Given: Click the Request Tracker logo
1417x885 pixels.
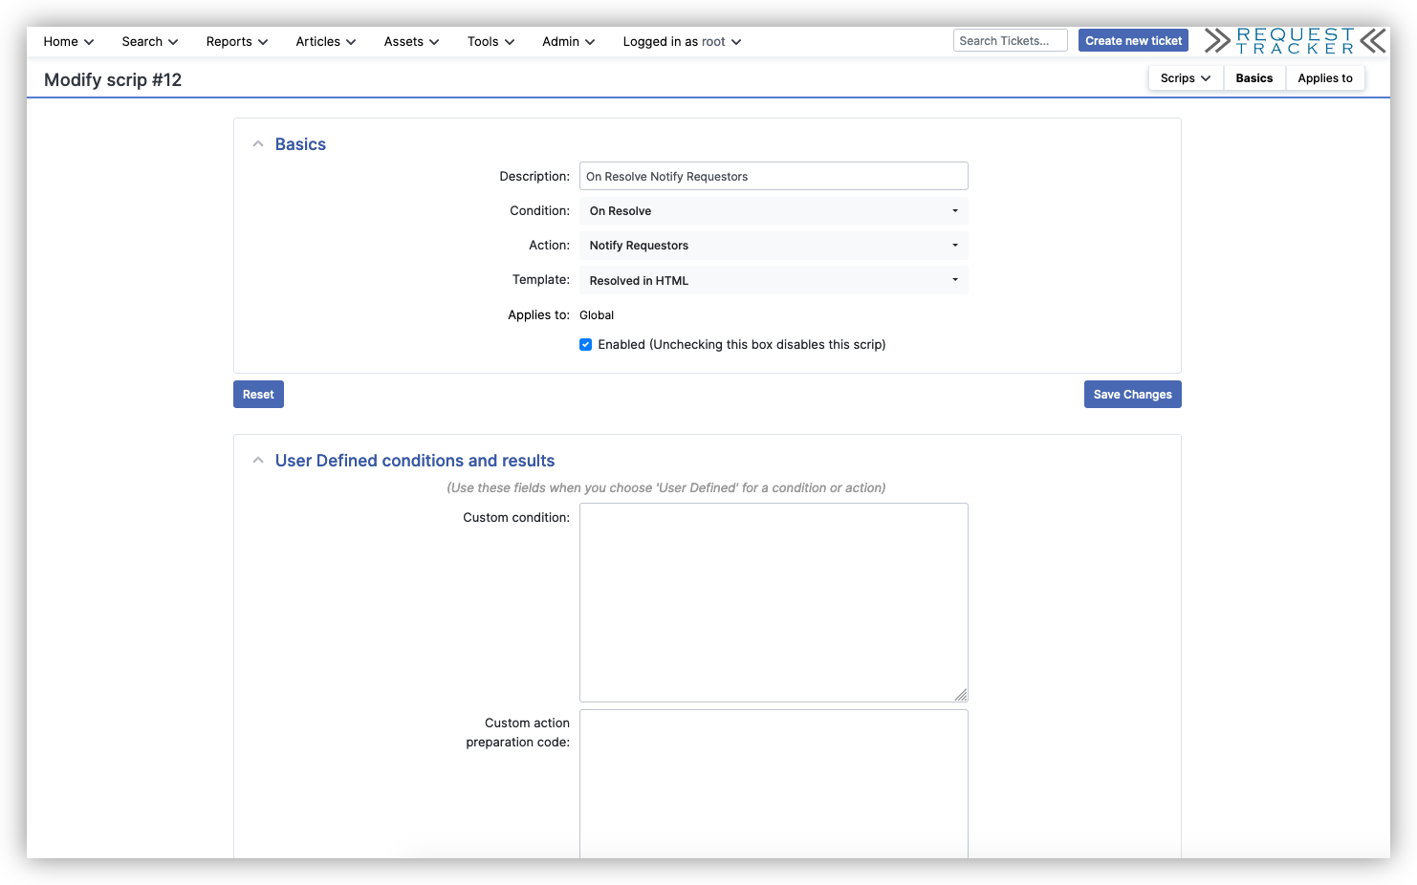Looking at the screenshot, I should pos(1293,40).
